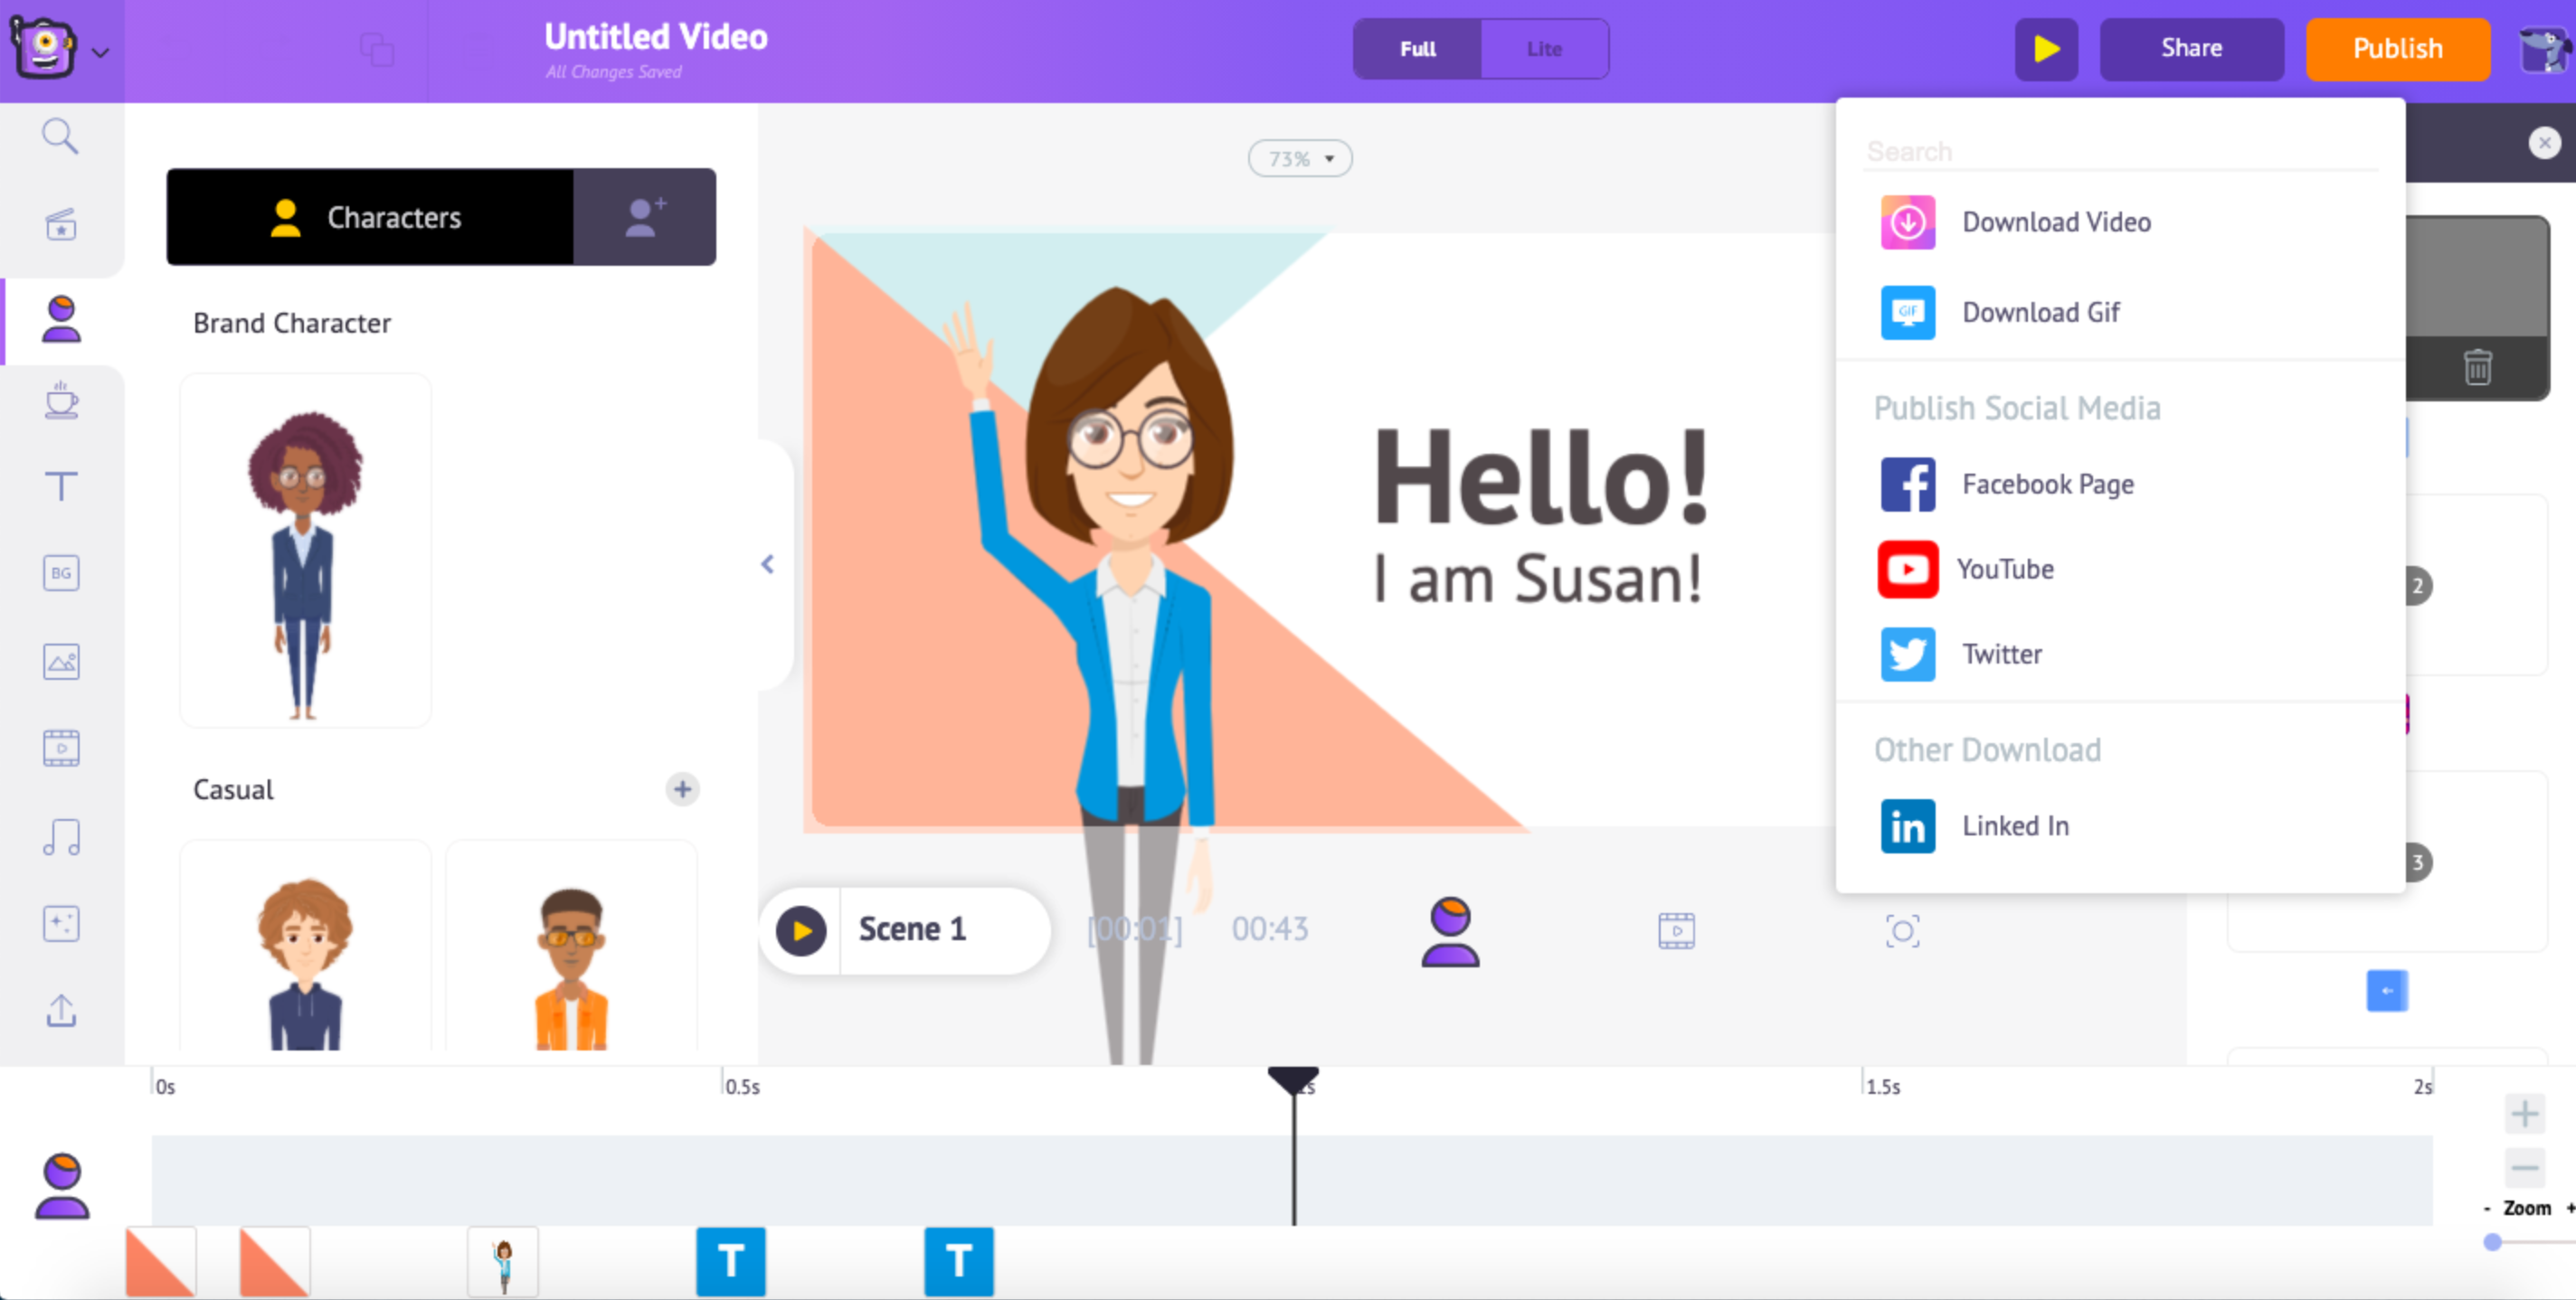Open the Upload icon in sidebar
2576x1300 pixels.
pos(61,1012)
